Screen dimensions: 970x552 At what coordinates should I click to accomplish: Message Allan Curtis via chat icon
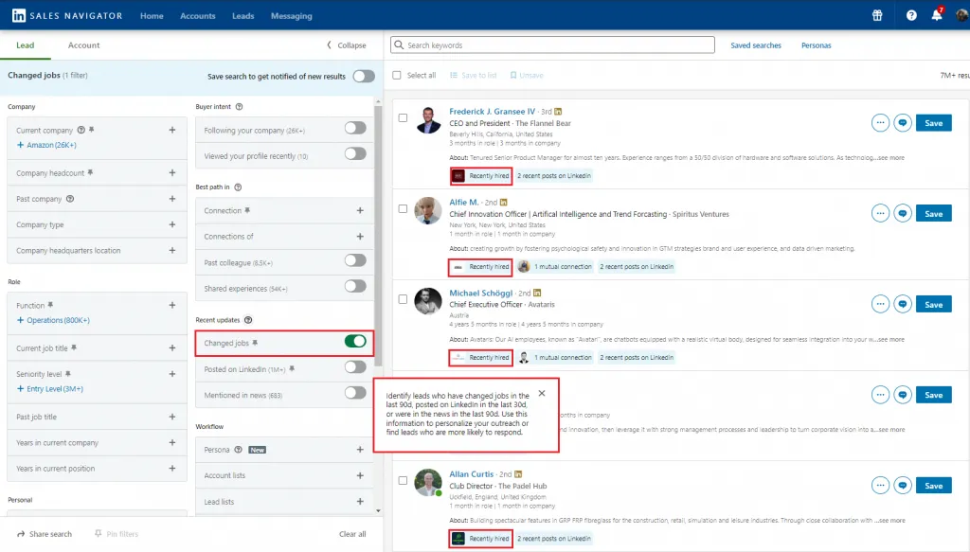tap(903, 485)
